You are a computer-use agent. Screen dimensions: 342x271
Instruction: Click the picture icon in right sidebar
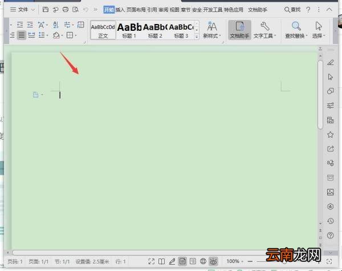(331, 192)
